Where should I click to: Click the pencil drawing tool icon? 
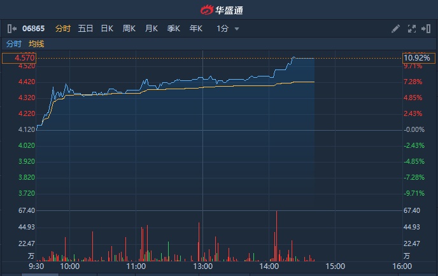click(x=396, y=29)
